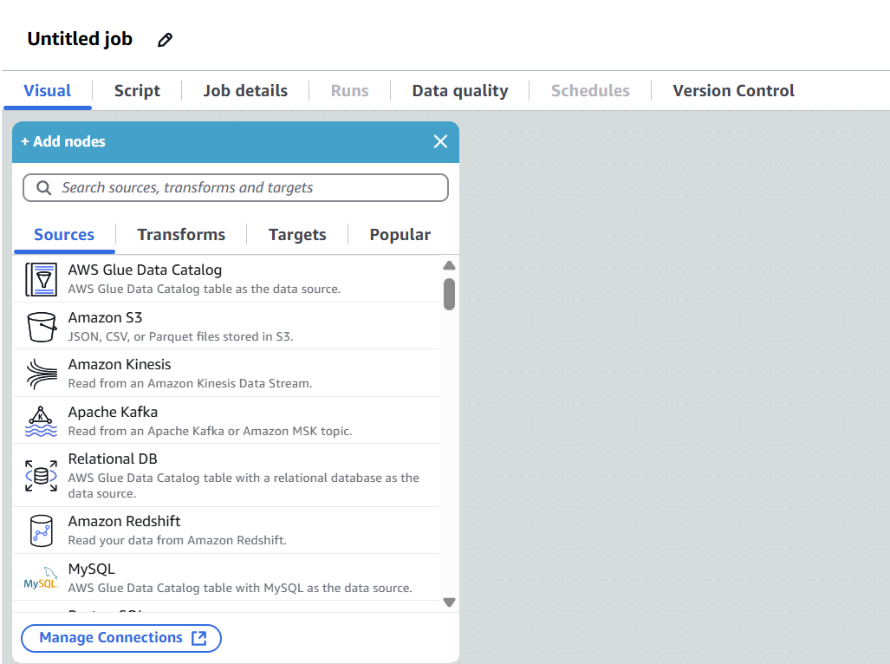Open the Runs tab

coord(349,91)
